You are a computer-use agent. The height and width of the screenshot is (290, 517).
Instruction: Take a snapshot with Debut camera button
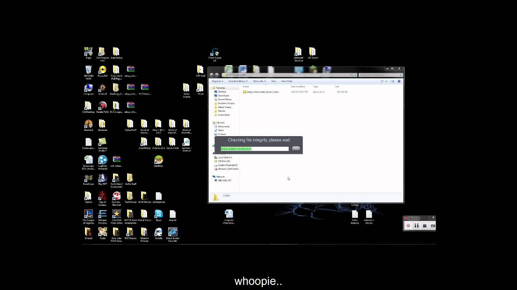[433, 226]
